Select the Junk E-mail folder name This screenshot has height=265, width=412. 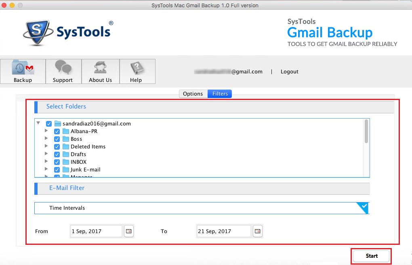point(85,169)
